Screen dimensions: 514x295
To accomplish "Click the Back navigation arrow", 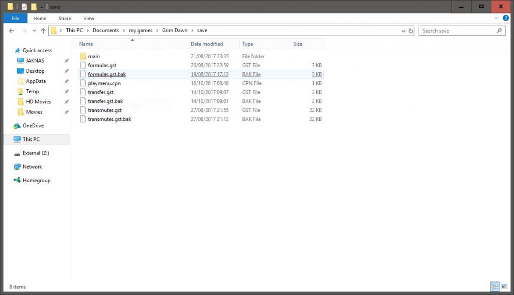I will click(x=12, y=31).
